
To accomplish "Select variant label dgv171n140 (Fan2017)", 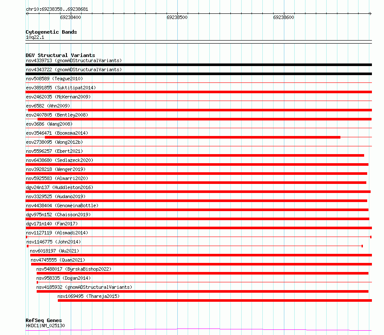I will point(52,224).
